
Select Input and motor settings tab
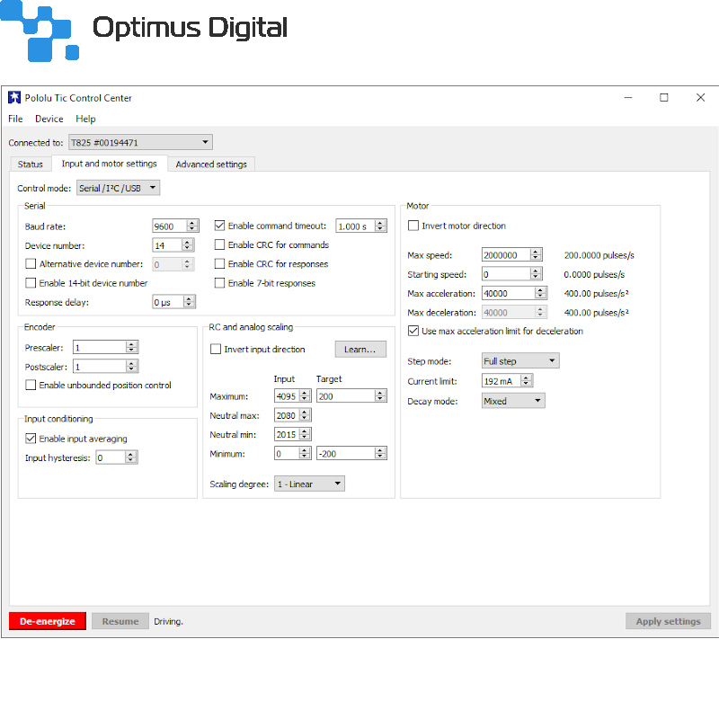click(x=109, y=164)
